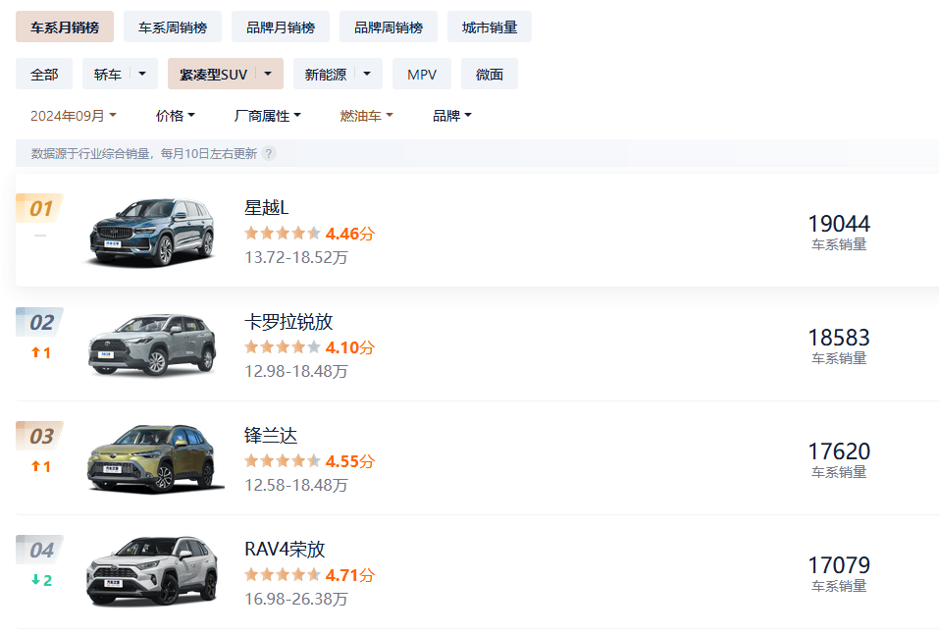This screenshot has height=635, width=939.
Task: Select the 轿车 category filter
Action: point(107,75)
